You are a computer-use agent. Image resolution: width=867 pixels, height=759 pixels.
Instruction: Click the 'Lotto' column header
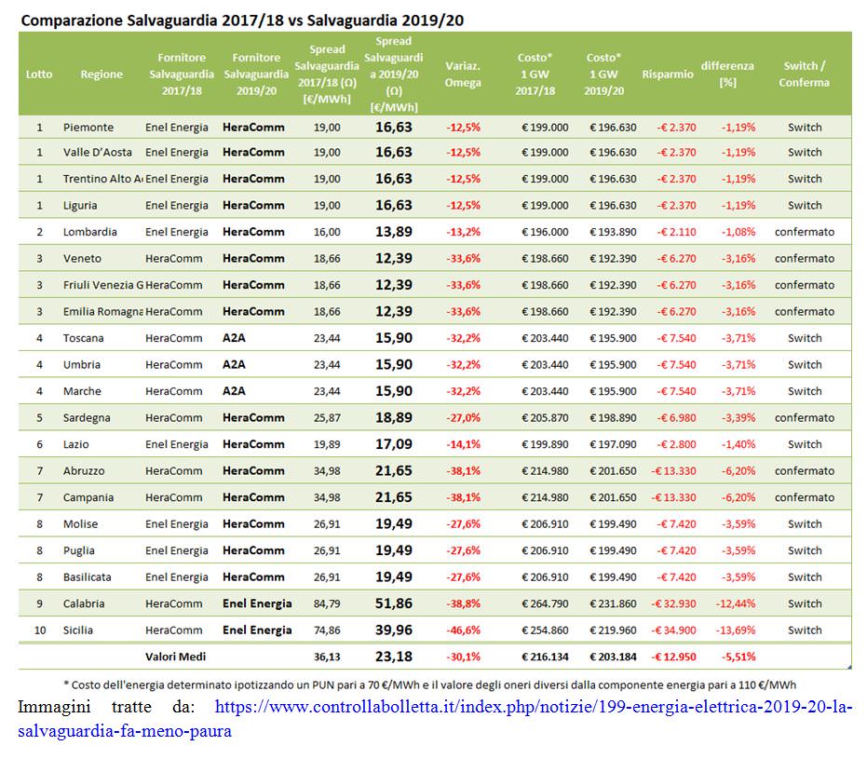(39, 75)
